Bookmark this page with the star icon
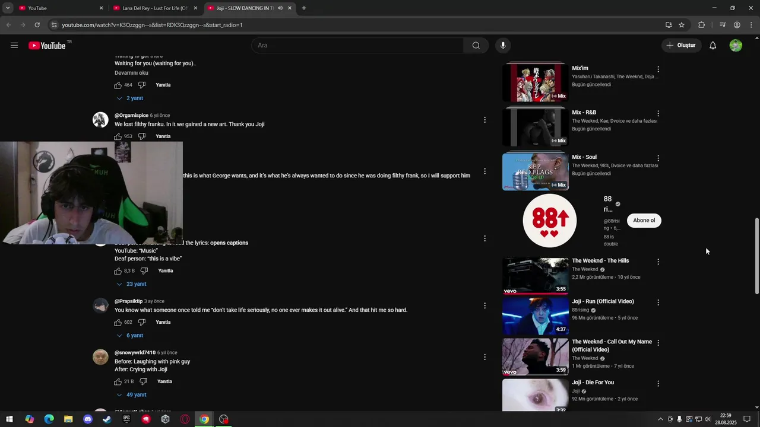The image size is (760, 427). click(x=682, y=25)
